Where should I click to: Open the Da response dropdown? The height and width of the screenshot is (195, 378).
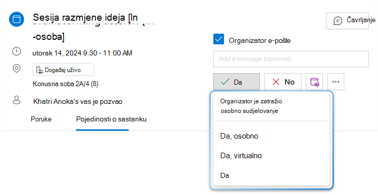pos(236,82)
